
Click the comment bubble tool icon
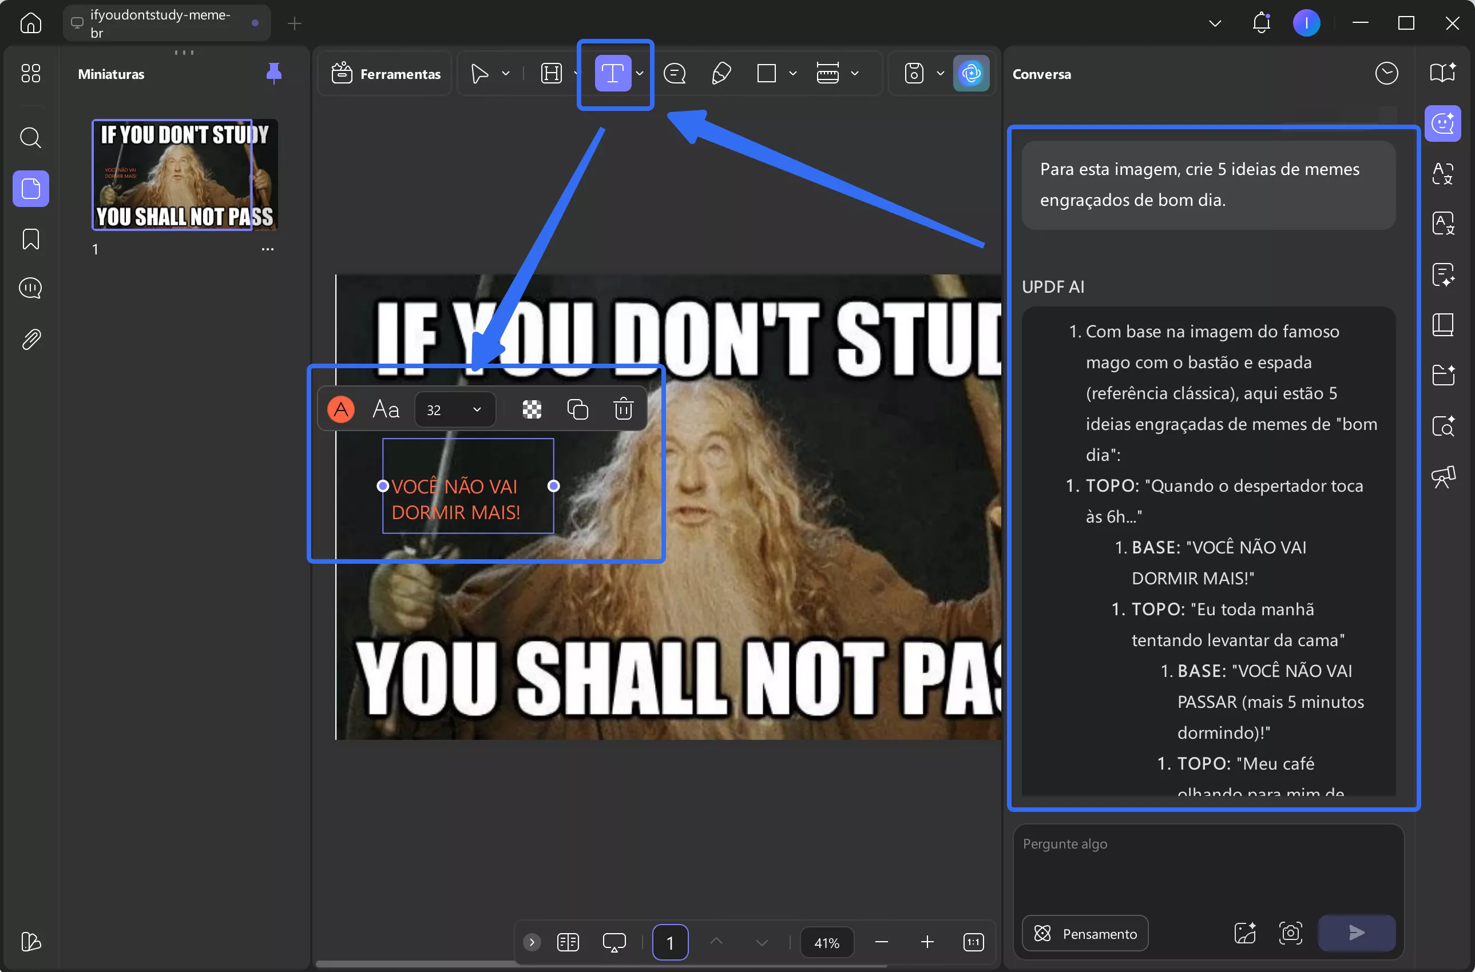pyautogui.click(x=675, y=74)
